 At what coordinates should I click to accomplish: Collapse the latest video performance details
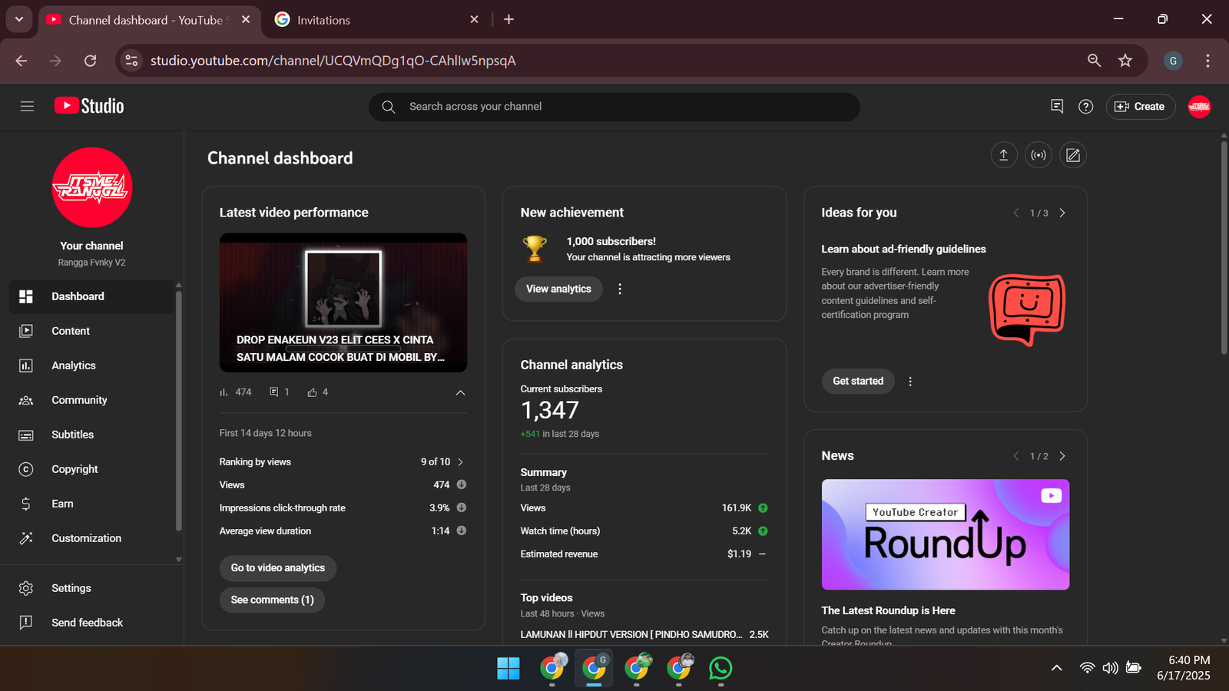coord(460,392)
